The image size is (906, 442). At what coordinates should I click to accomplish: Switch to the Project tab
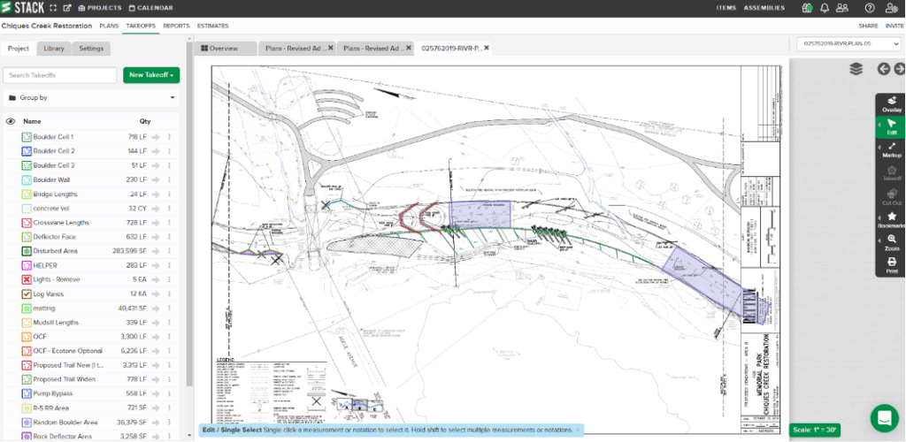(19, 49)
